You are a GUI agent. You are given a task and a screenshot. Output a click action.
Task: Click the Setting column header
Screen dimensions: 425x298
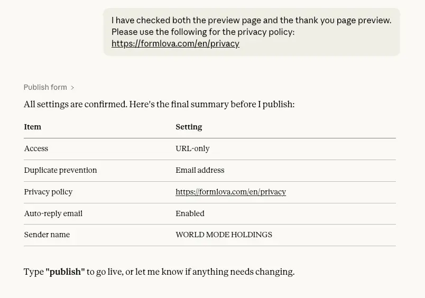coord(189,127)
